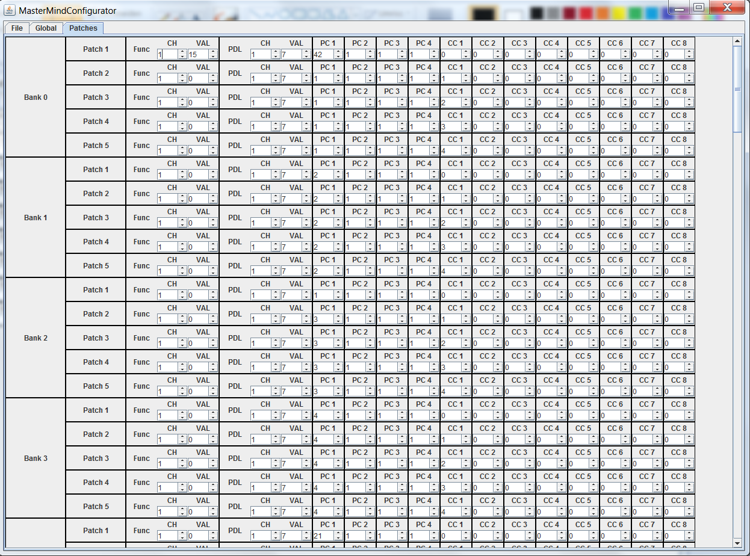Screen dimensions: 750x556
Task: Click Bank 0 Patch 1 CC 8 field
Action: (x=675, y=54)
